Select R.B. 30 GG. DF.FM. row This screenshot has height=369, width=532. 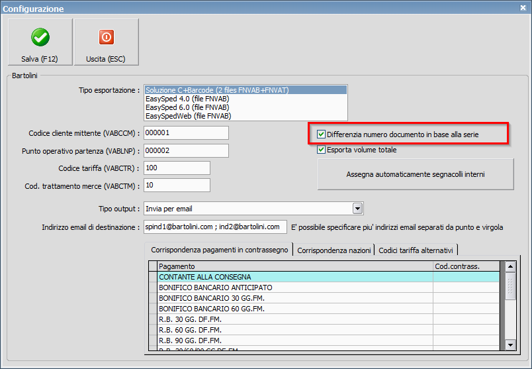(324, 319)
